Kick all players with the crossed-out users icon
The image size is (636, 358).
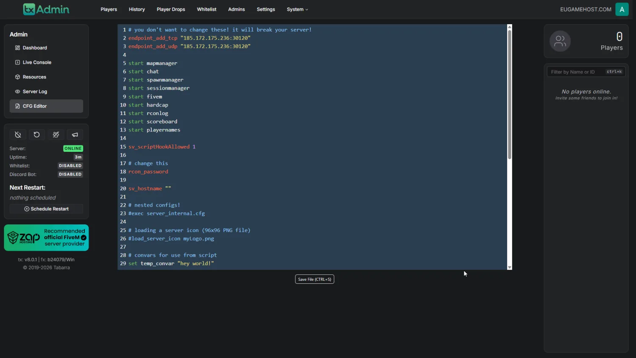[x=56, y=135]
